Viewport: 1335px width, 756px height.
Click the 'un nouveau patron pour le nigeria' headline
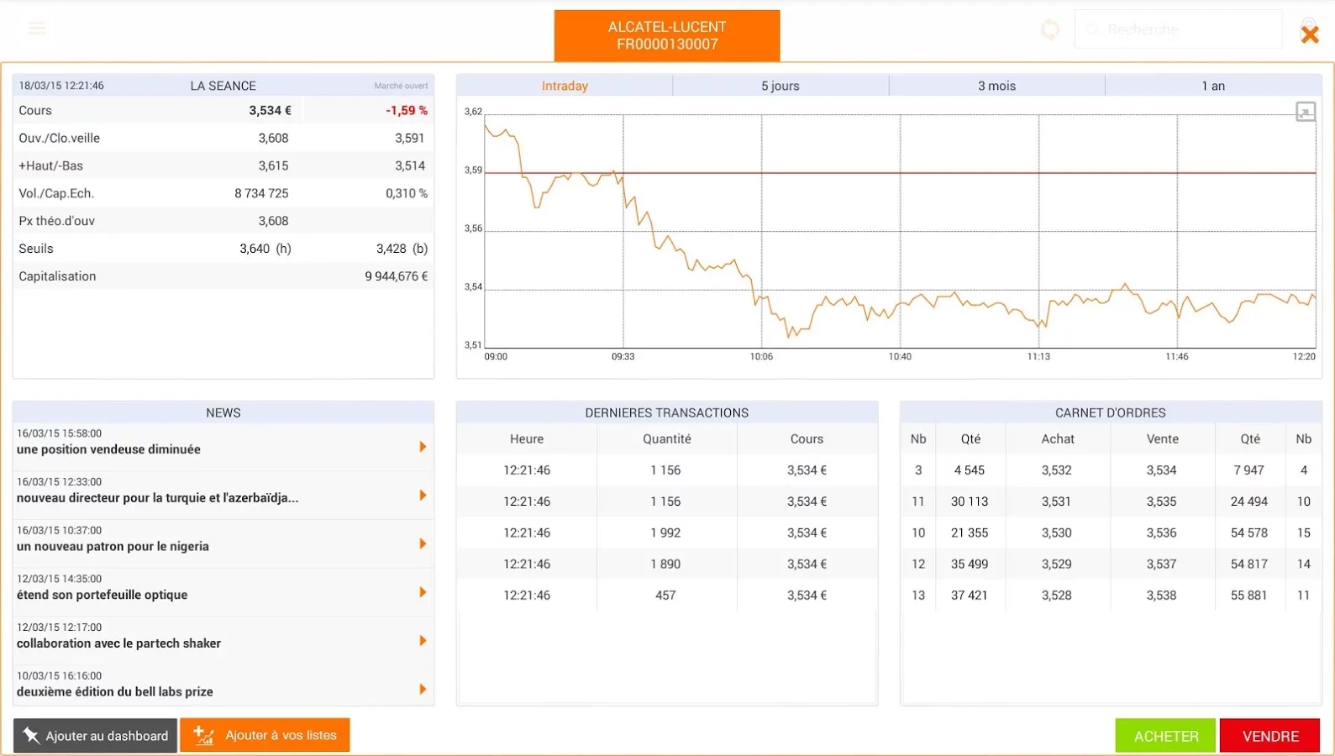tap(113, 546)
